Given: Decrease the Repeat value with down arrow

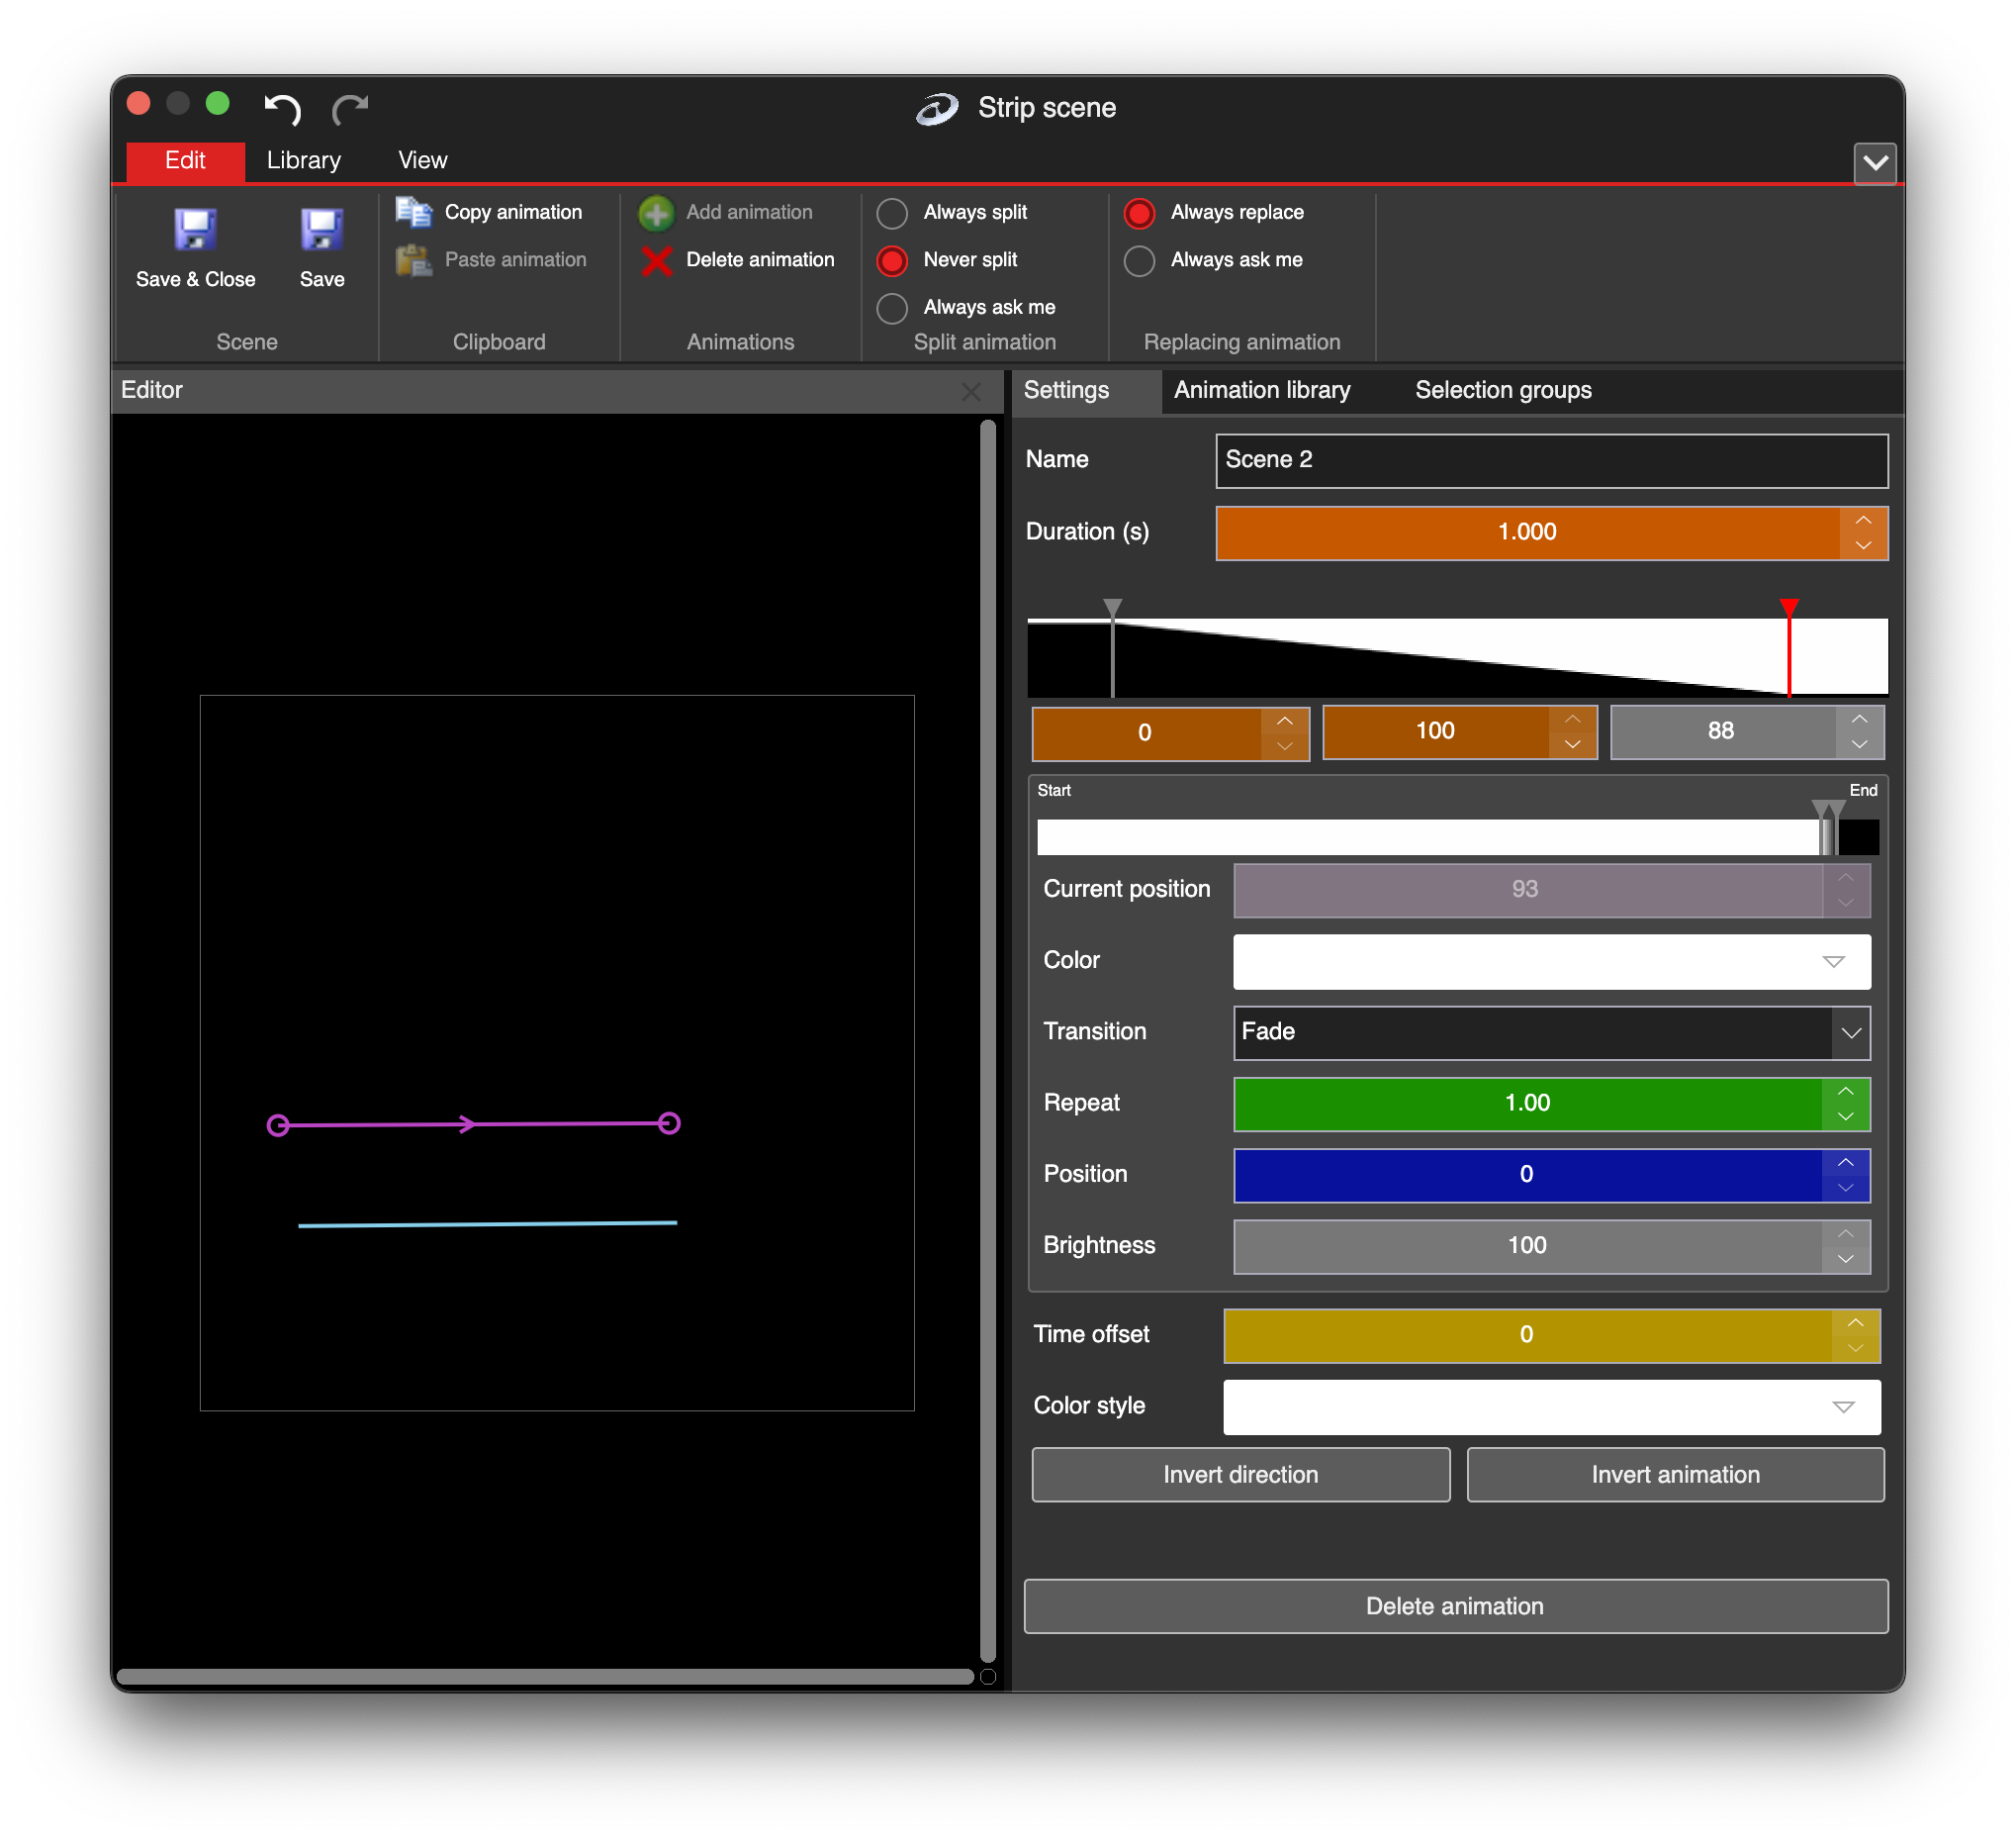Looking at the screenshot, I should click(x=1846, y=1117).
